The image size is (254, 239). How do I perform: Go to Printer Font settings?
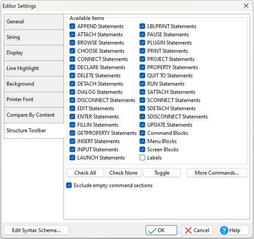34,99
